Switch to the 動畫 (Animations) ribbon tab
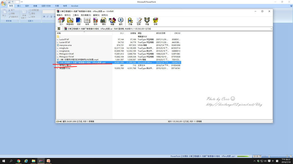Image resolution: width=293 pixels, height=164 pixels. (35, 6)
